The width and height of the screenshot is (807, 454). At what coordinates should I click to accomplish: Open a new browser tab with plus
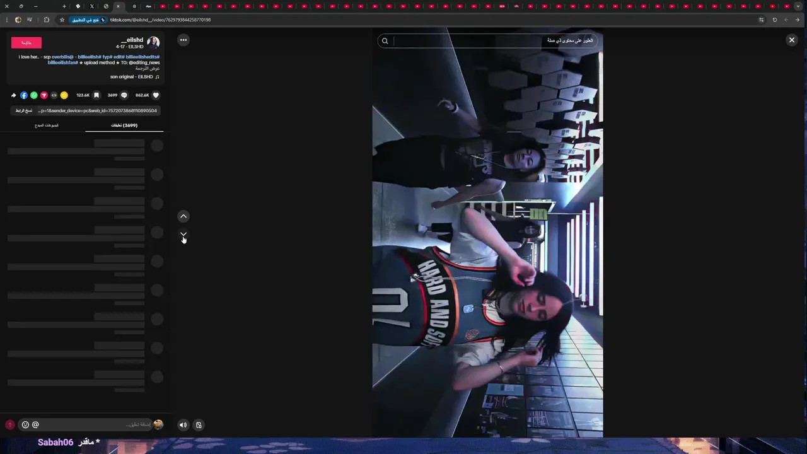click(x=64, y=6)
